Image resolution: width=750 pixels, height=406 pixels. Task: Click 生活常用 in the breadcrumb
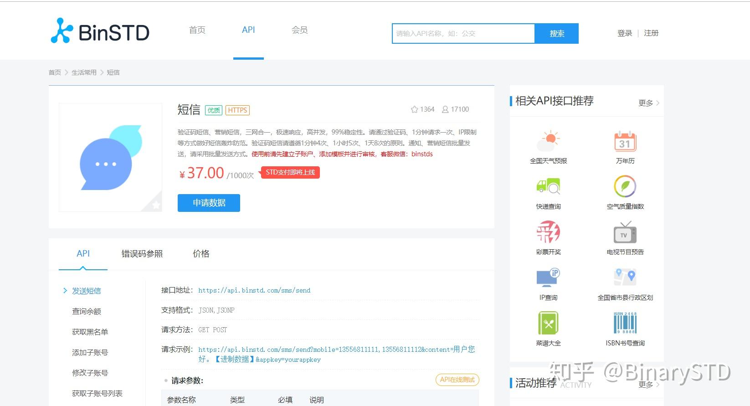point(84,72)
